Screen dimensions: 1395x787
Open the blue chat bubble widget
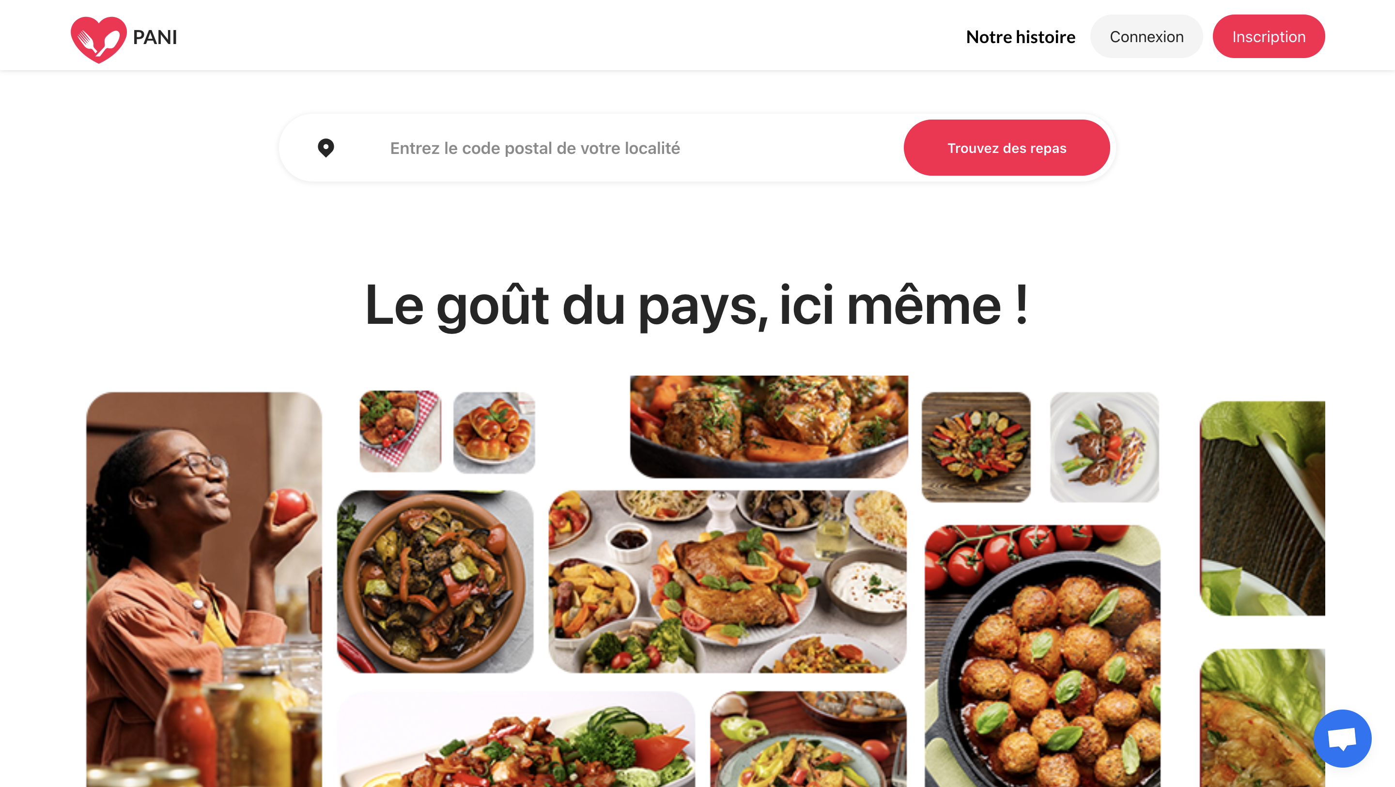[1343, 738]
